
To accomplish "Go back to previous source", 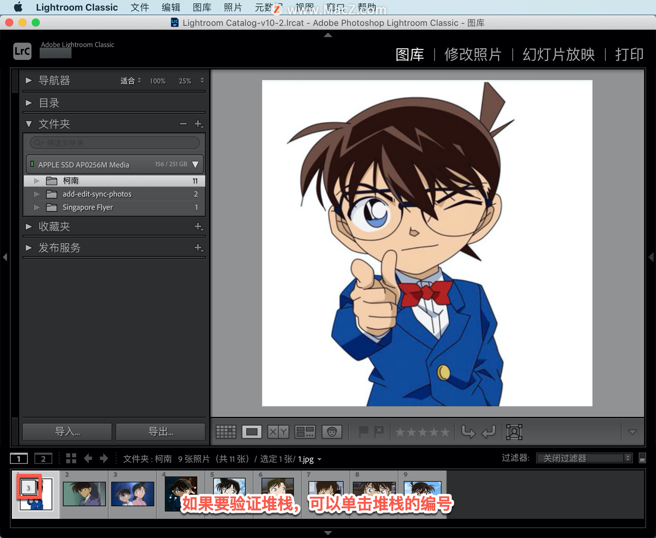I will [88, 458].
